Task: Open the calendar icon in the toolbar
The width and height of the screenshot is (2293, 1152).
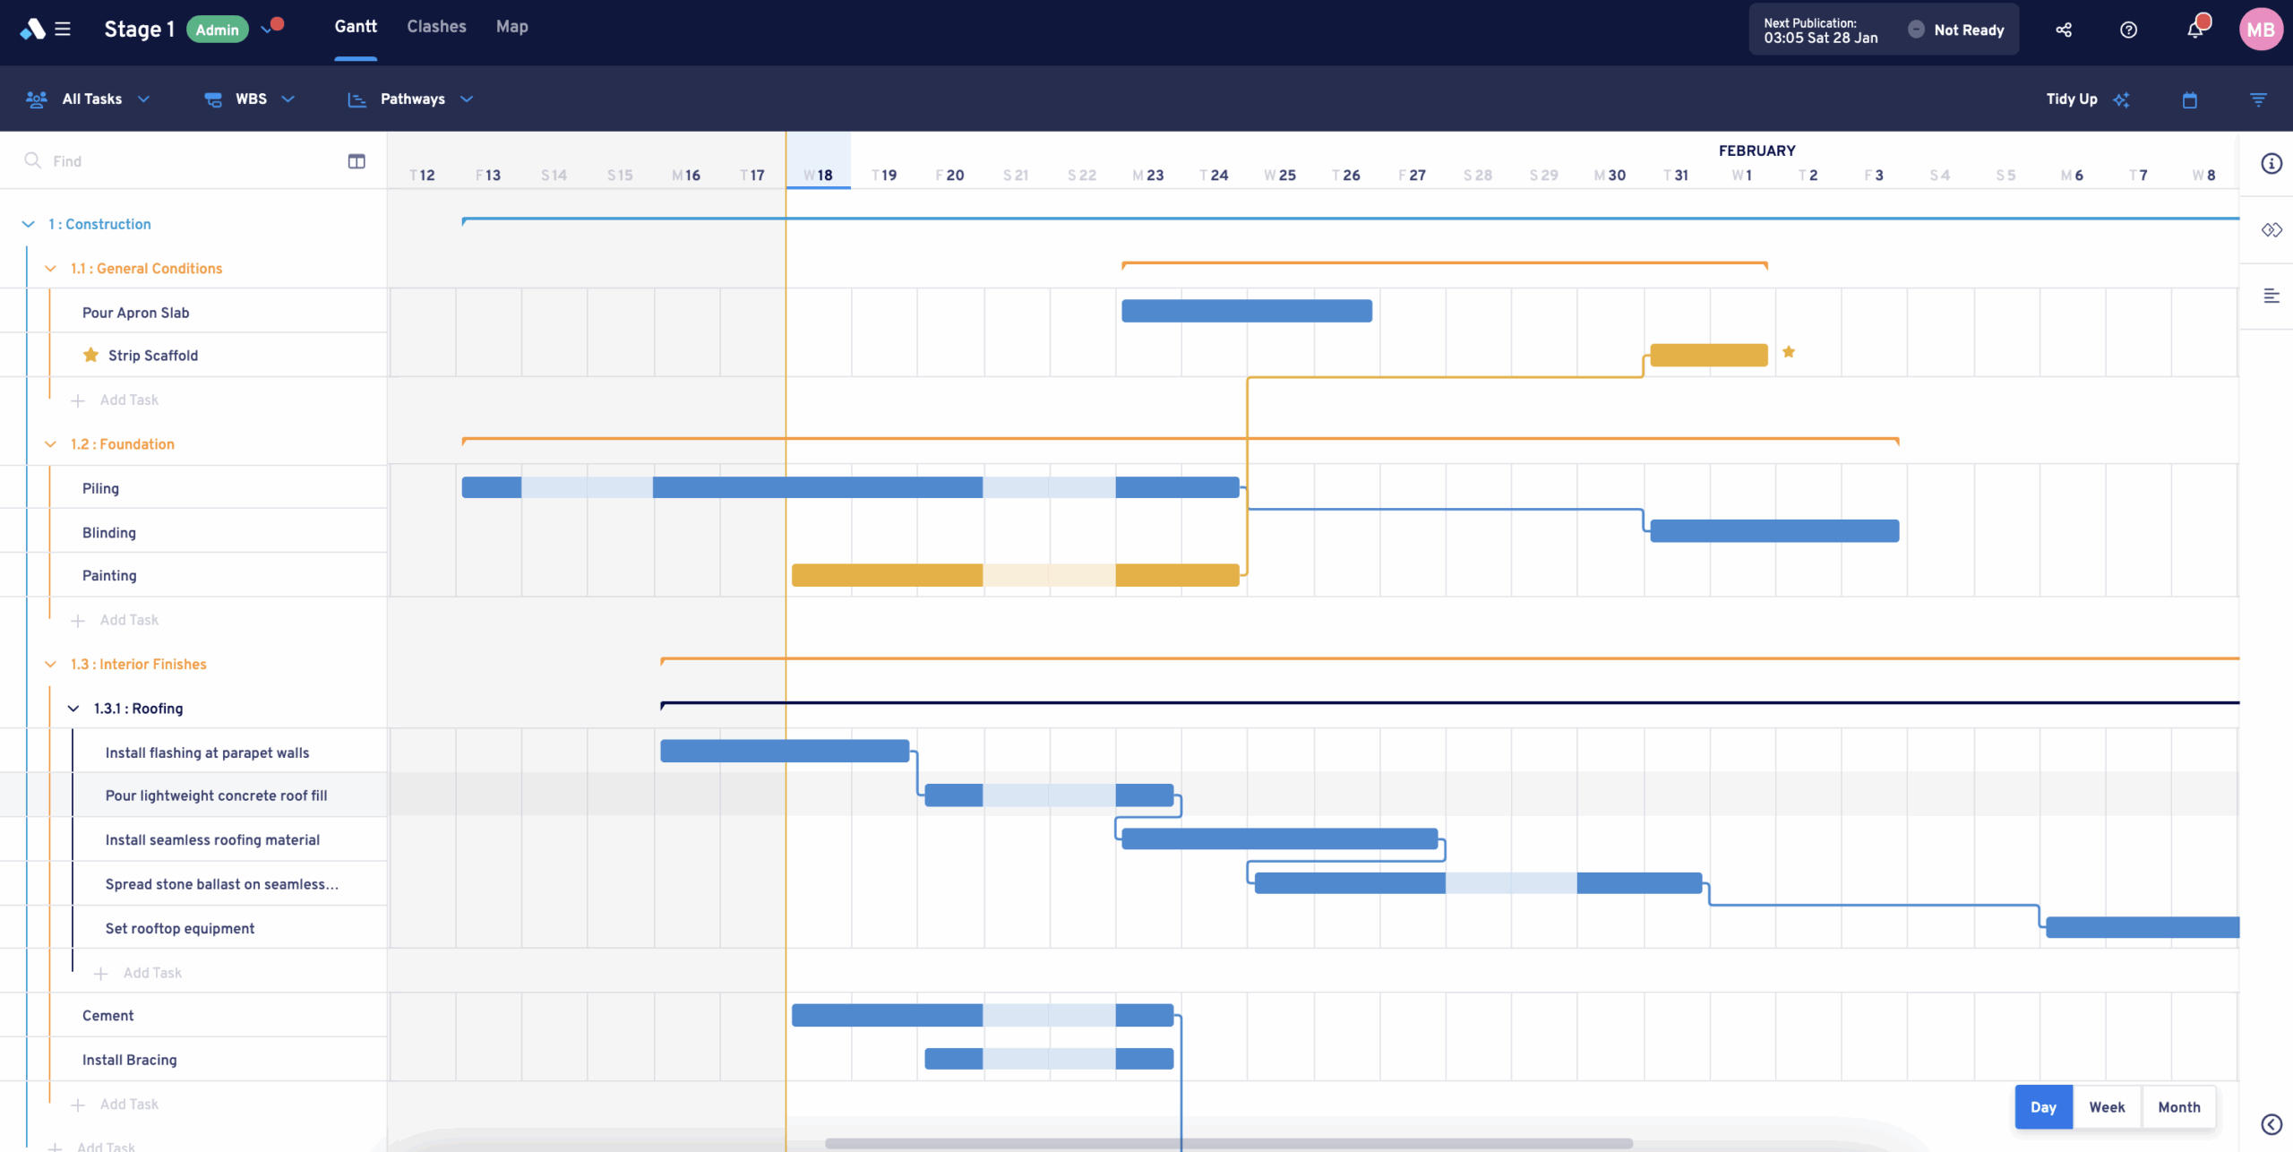Action: click(x=2191, y=99)
